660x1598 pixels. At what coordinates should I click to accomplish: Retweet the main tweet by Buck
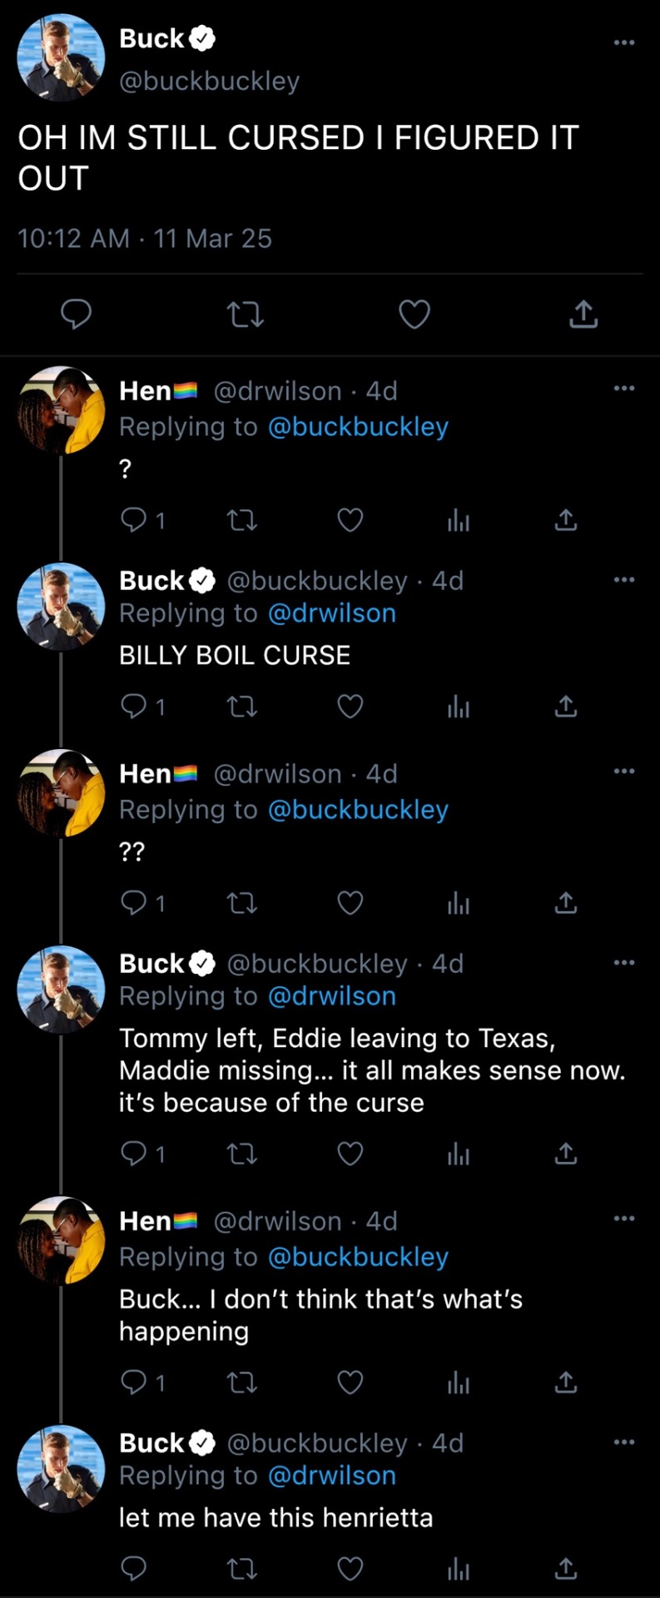point(246,315)
